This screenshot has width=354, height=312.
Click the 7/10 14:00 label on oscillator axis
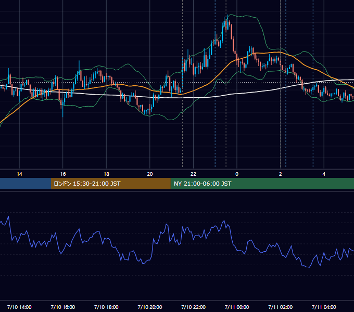click(19, 307)
